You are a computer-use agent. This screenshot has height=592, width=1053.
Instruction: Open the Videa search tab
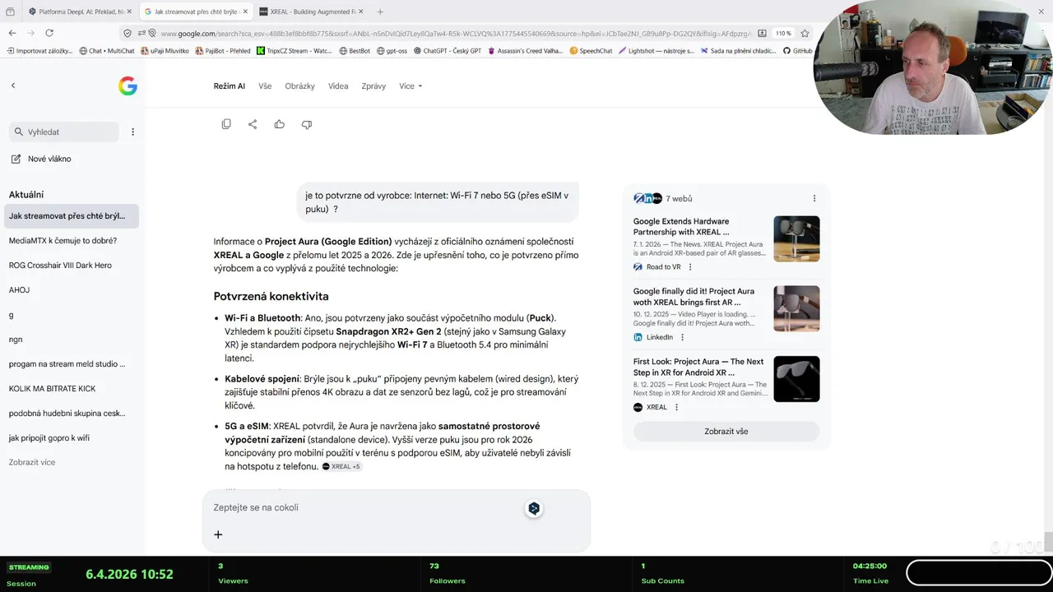tap(338, 86)
